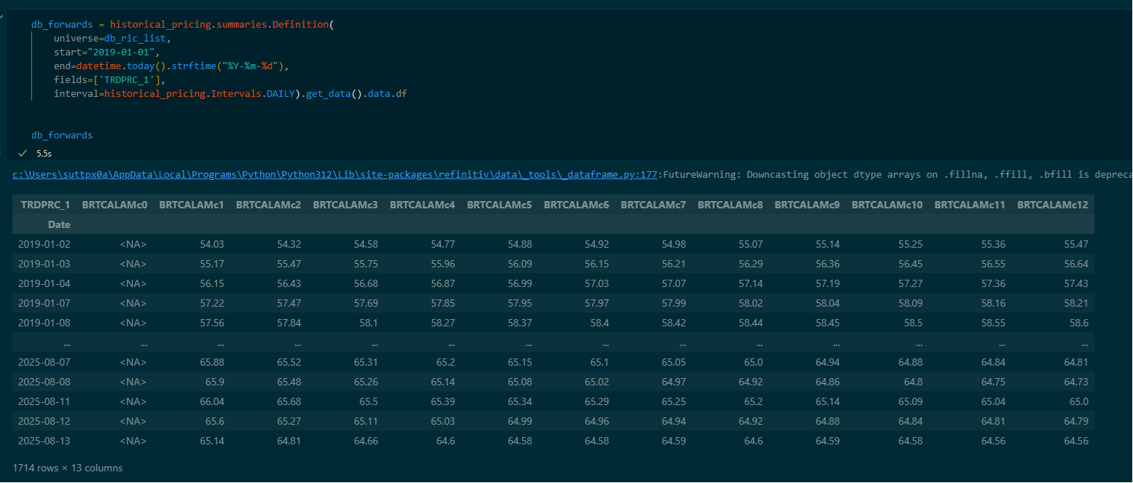Click the 65.88 cell in the 2025-08-07 row
Image resolution: width=1133 pixels, height=483 pixels.
point(212,362)
